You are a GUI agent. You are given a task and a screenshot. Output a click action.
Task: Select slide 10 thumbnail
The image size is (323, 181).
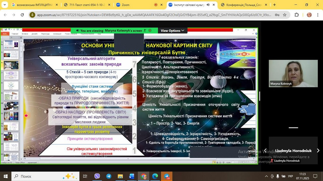coord(11,106)
